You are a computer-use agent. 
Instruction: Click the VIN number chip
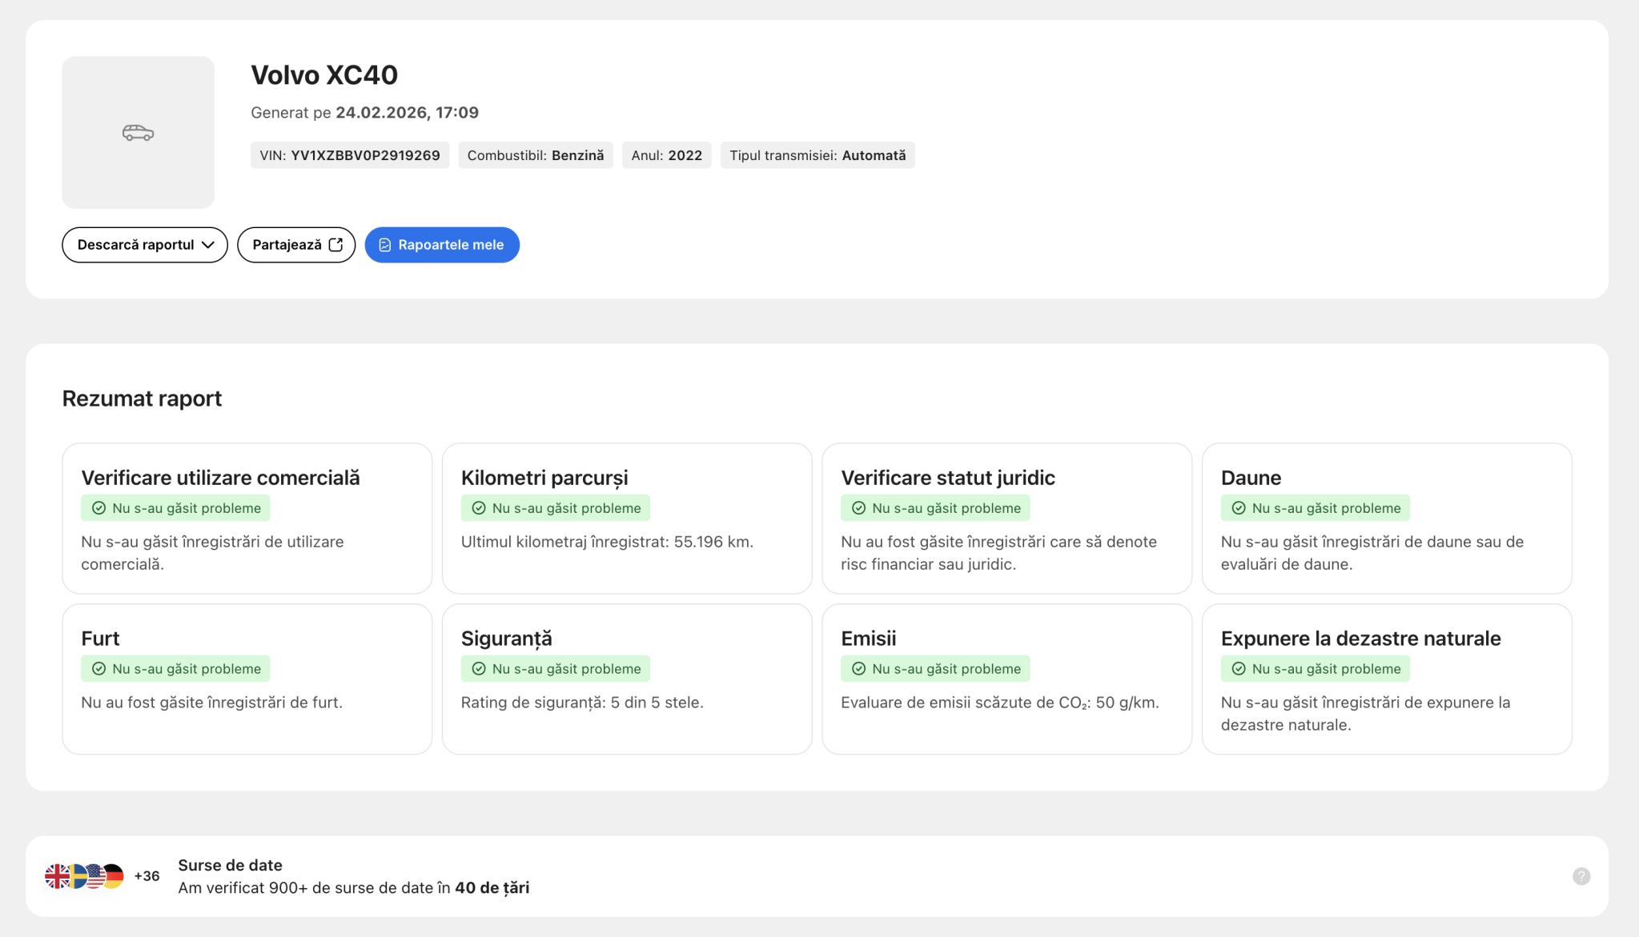coord(350,155)
